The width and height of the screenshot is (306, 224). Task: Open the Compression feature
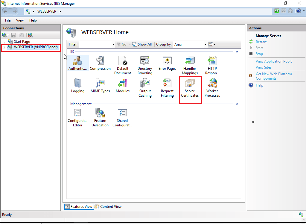click(100, 63)
